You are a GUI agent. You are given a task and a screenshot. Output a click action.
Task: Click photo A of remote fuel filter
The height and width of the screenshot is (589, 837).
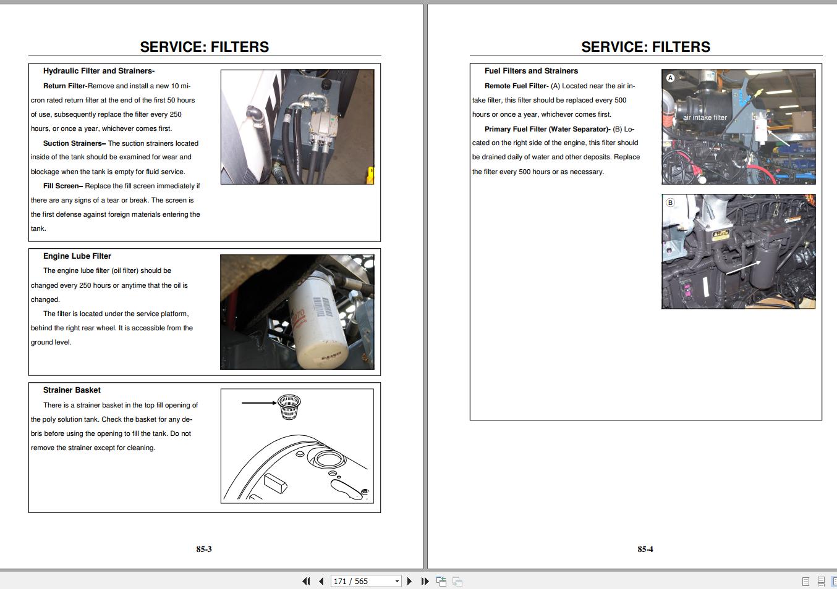click(739, 127)
